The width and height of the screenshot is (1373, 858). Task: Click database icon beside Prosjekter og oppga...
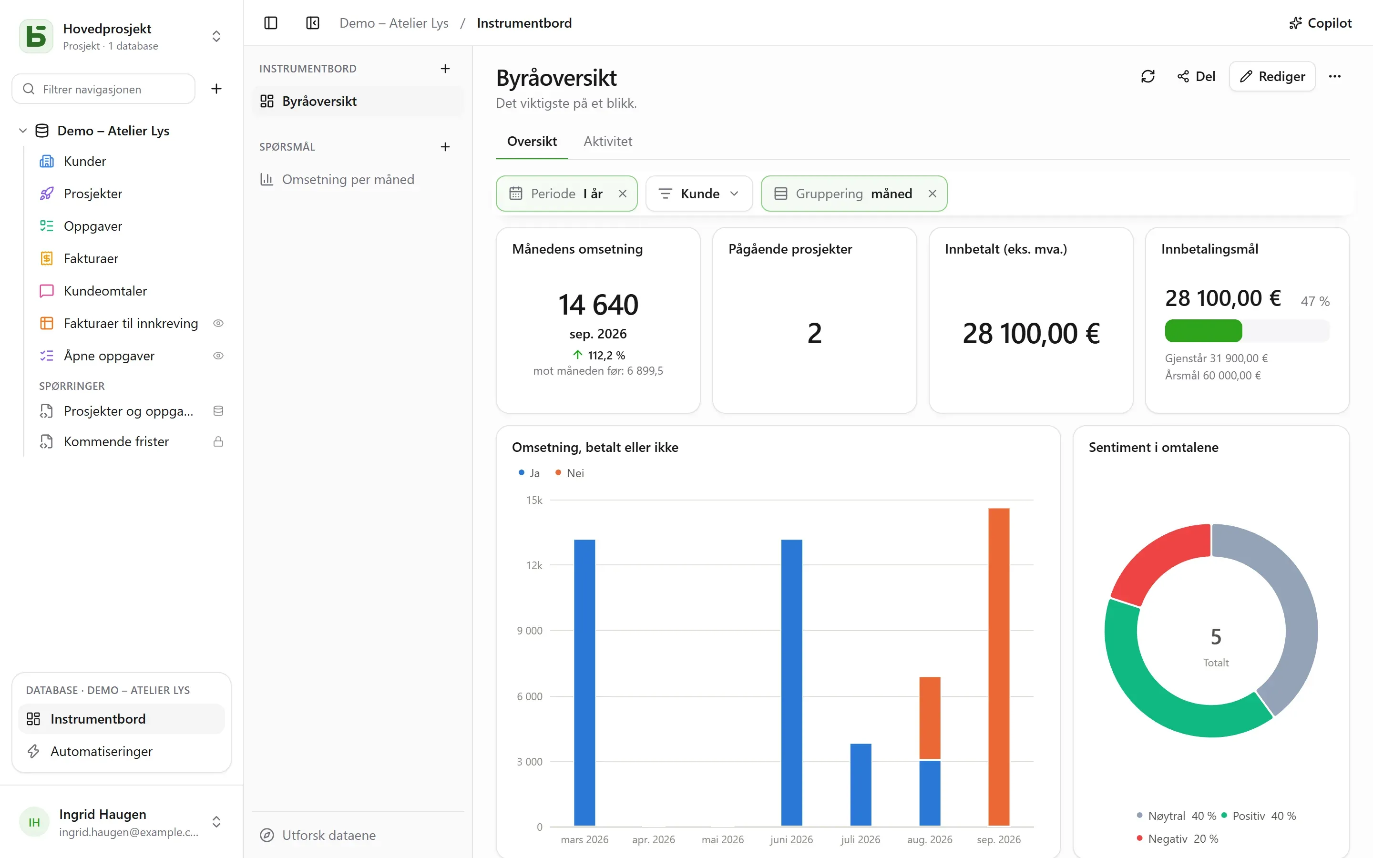coord(218,411)
